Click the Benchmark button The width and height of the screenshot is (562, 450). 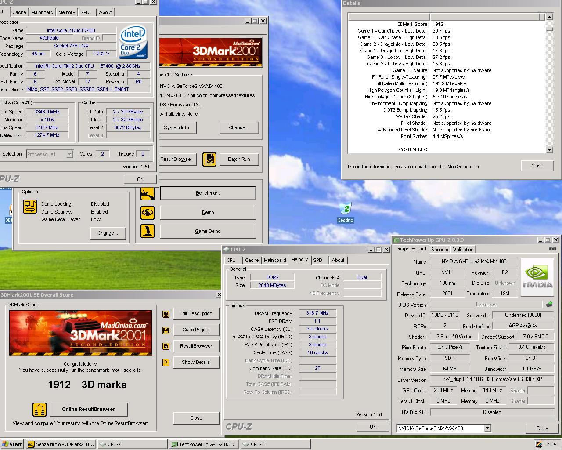pos(208,193)
